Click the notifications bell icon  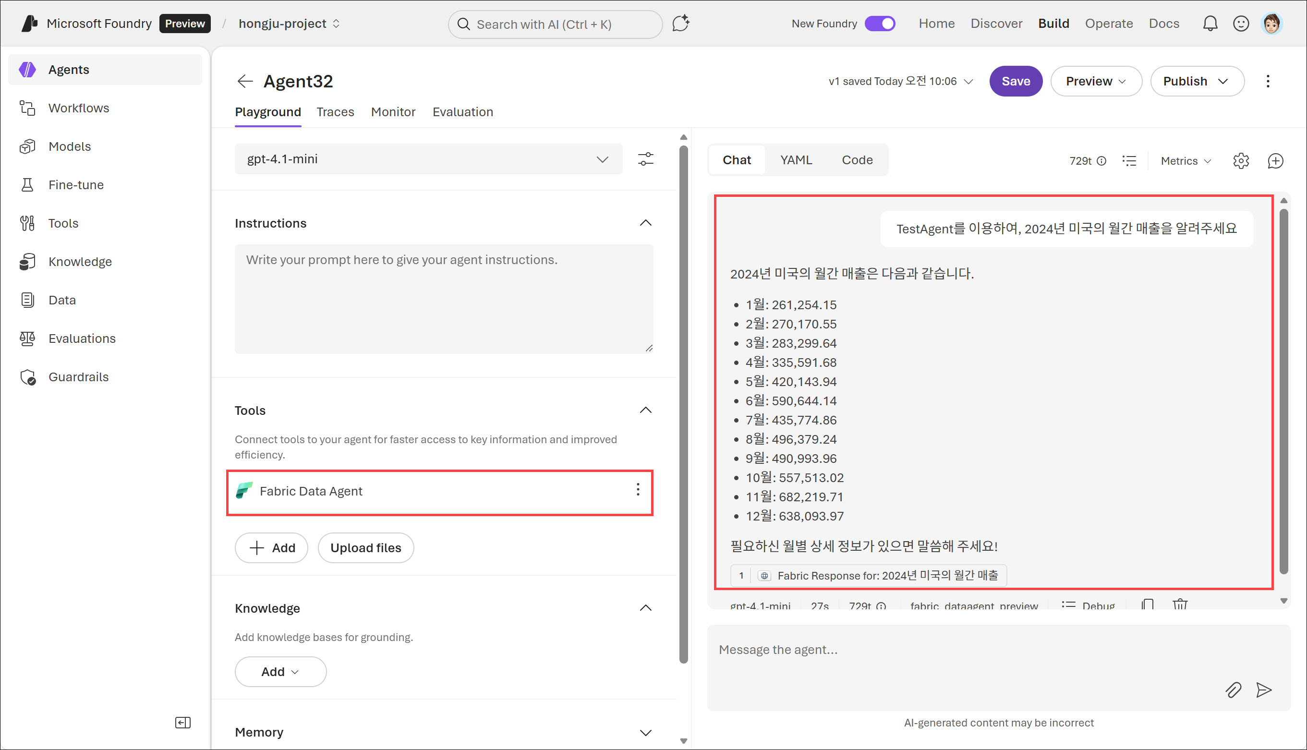[x=1210, y=24]
